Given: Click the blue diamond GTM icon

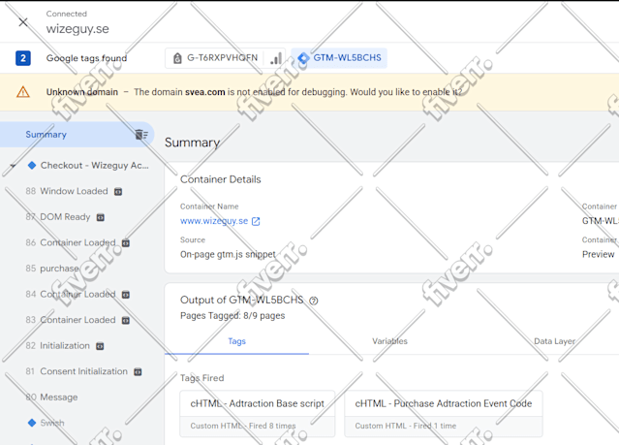Looking at the screenshot, I should [x=303, y=58].
